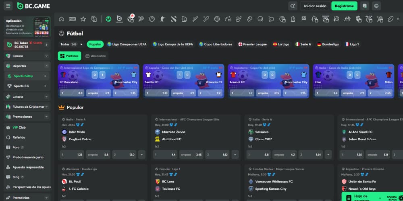Switch to Absolutas tab
This screenshot has width=403, height=201.
coord(96,56)
